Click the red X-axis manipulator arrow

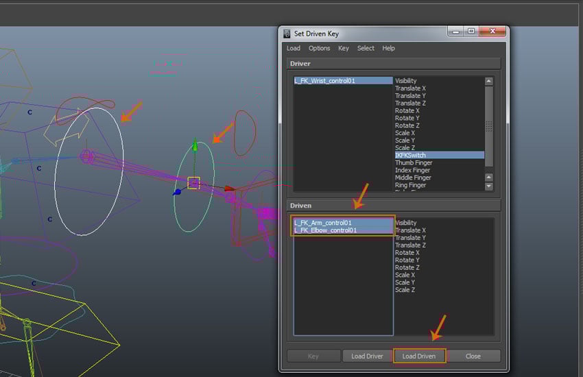[x=229, y=188]
